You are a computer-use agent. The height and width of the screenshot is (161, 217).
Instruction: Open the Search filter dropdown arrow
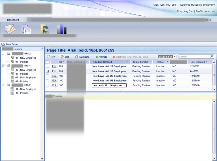[175, 57]
